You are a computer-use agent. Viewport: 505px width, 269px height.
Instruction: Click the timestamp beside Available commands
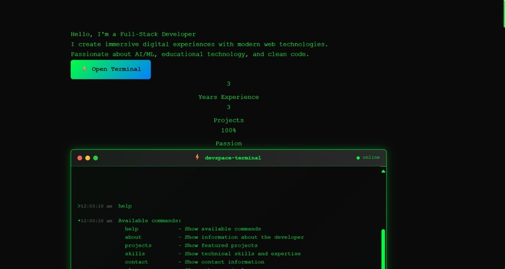click(96, 221)
